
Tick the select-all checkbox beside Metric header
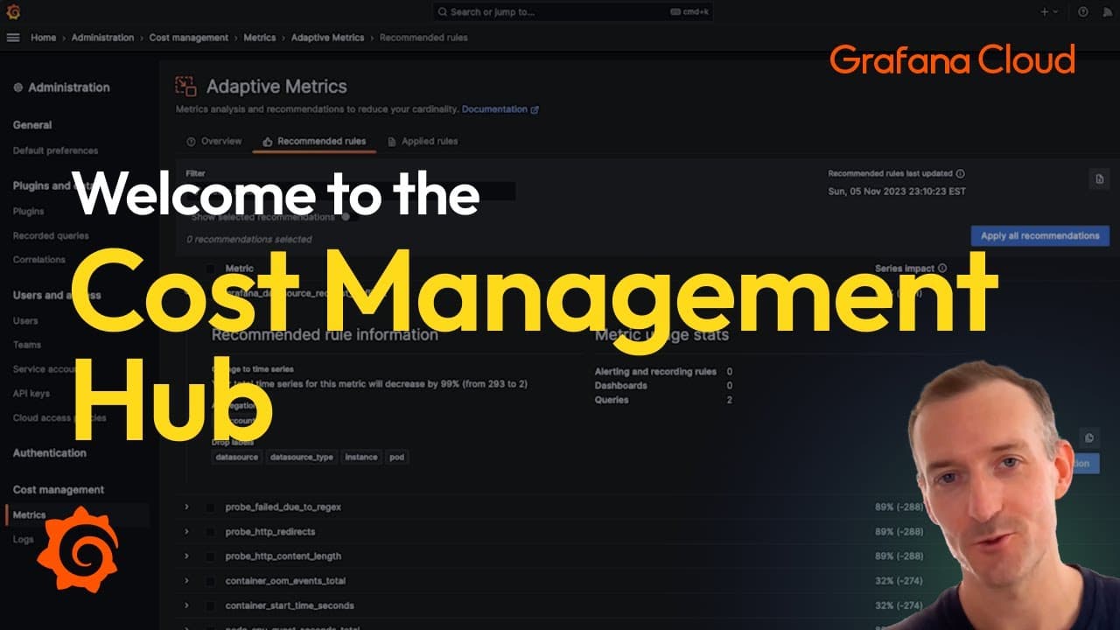click(210, 269)
